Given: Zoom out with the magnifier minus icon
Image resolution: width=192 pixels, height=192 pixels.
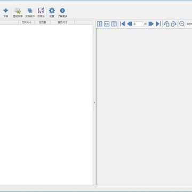Looking at the screenshot, I should click(x=182, y=24).
